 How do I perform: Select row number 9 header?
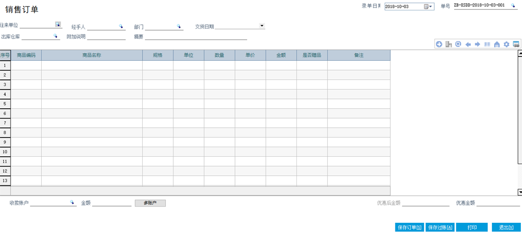tap(5, 142)
